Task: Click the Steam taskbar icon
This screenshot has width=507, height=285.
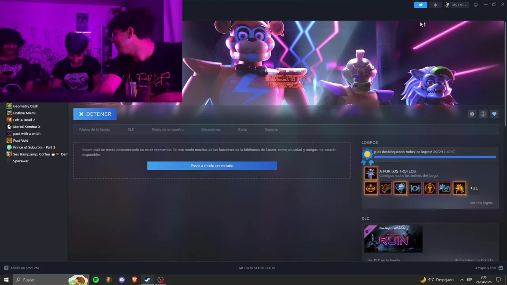Action: point(147,280)
